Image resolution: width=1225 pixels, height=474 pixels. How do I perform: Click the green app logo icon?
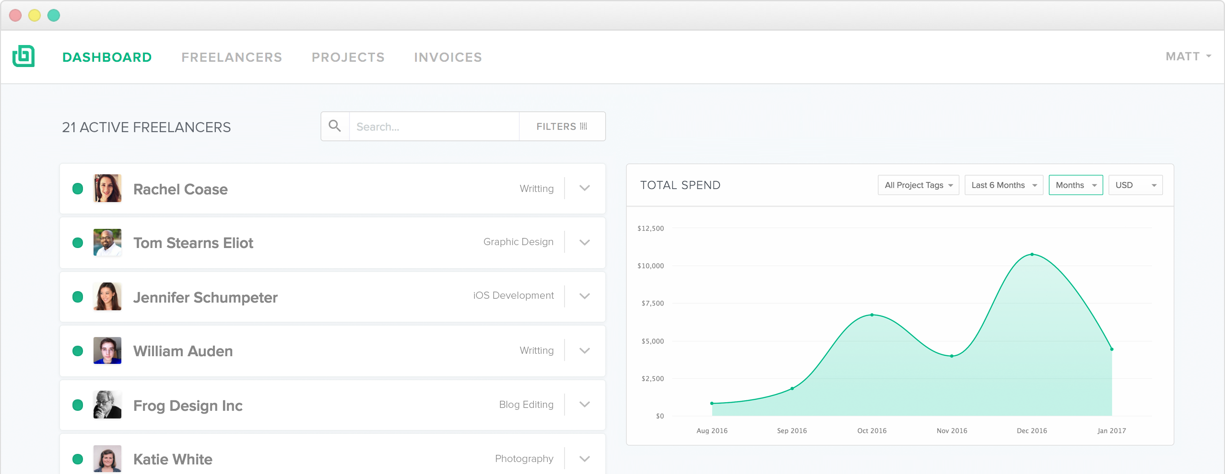[24, 56]
